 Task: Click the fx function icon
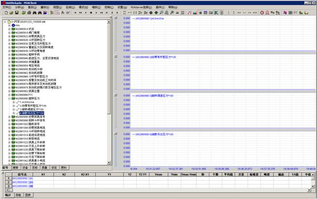pos(63,13)
